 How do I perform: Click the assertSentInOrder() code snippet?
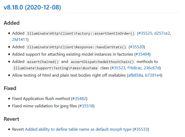coord(81,33)
